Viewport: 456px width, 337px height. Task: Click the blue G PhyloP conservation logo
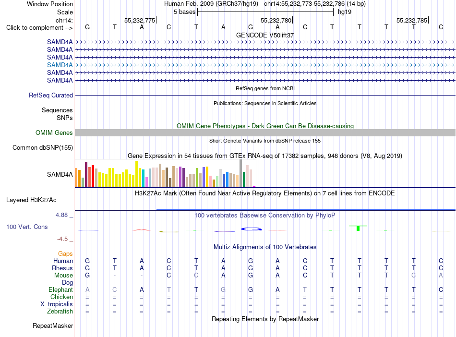pyautogui.click(x=251, y=229)
